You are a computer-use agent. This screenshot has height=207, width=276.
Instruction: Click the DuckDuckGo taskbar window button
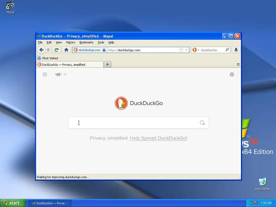tap(50, 203)
